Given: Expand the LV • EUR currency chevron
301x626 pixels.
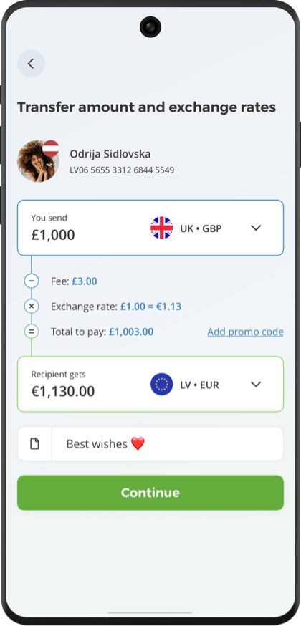Looking at the screenshot, I should tap(255, 385).
